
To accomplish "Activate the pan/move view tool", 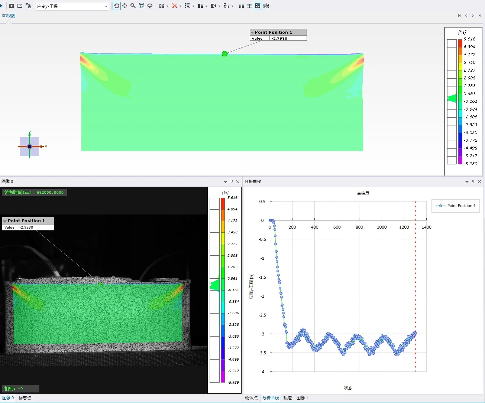I will point(125,6).
